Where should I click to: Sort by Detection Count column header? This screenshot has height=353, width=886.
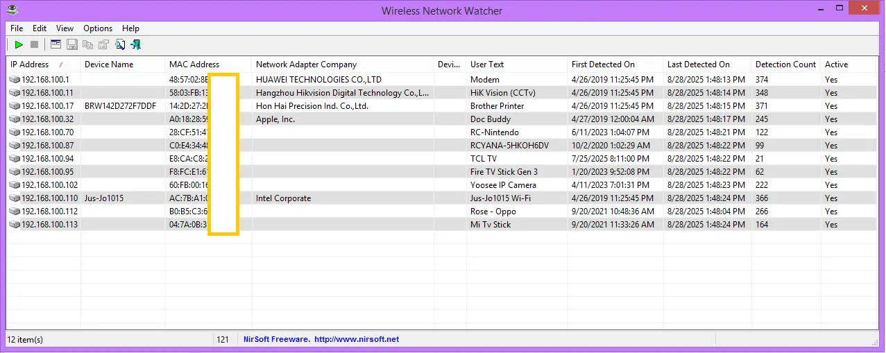click(x=786, y=64)
